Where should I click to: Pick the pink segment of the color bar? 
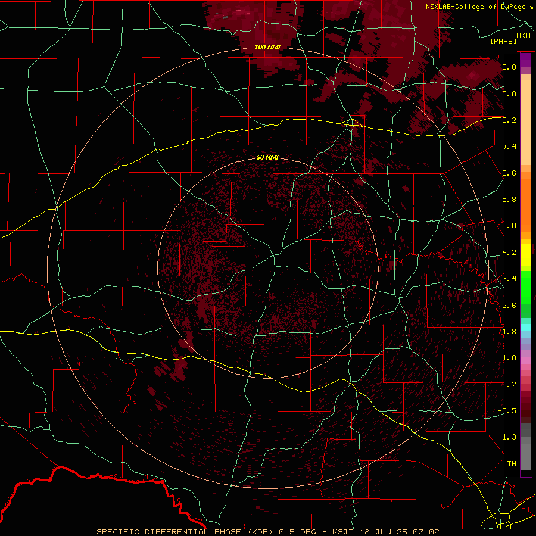point(526,361)
